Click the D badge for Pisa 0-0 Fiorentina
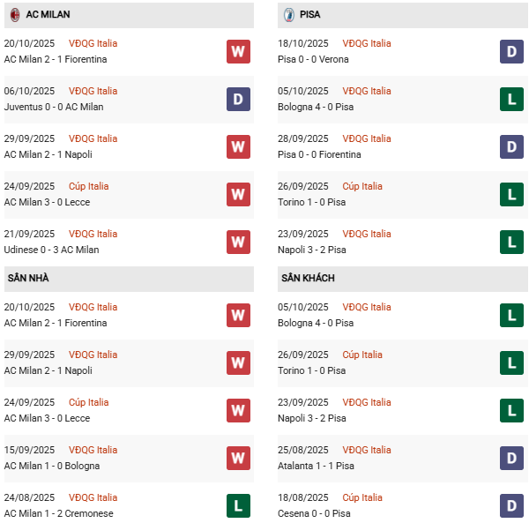 pyautogui.click(x=512, y=146)
